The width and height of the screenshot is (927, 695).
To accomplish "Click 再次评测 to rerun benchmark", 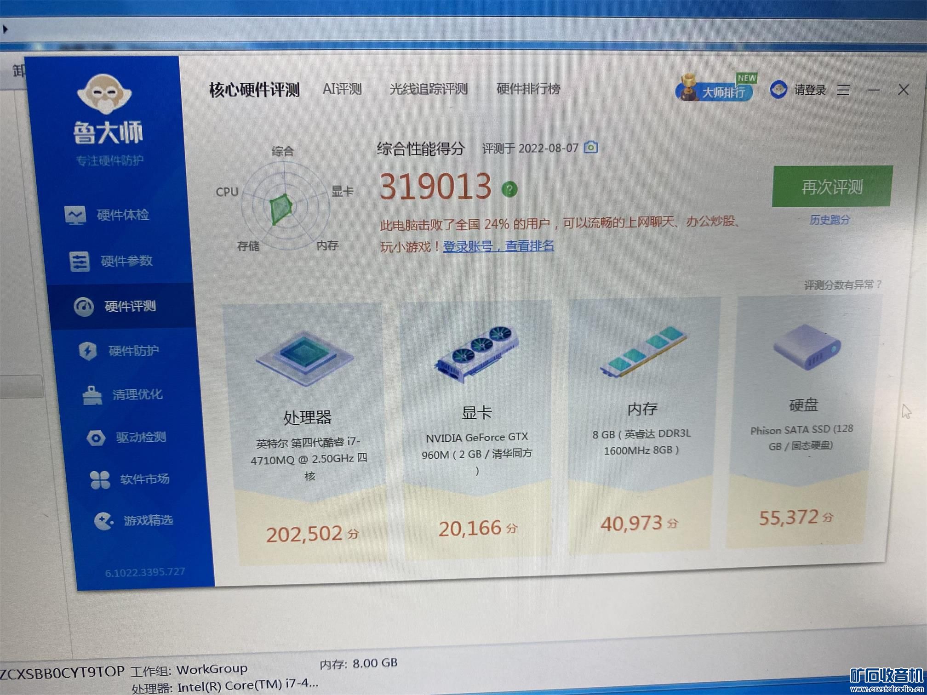I will (x=832, y=187).
